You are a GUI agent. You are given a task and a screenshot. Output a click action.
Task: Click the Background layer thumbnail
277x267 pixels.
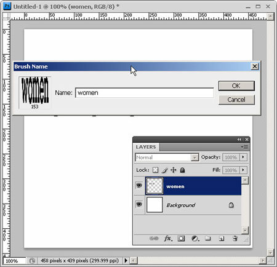click(155, 205)
